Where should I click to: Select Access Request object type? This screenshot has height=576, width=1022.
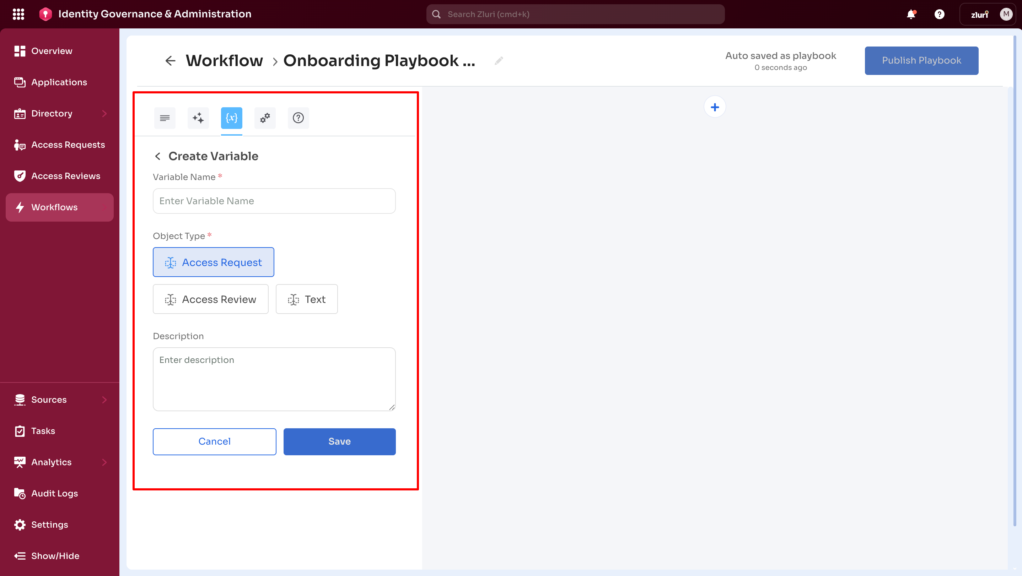(213, 262)
